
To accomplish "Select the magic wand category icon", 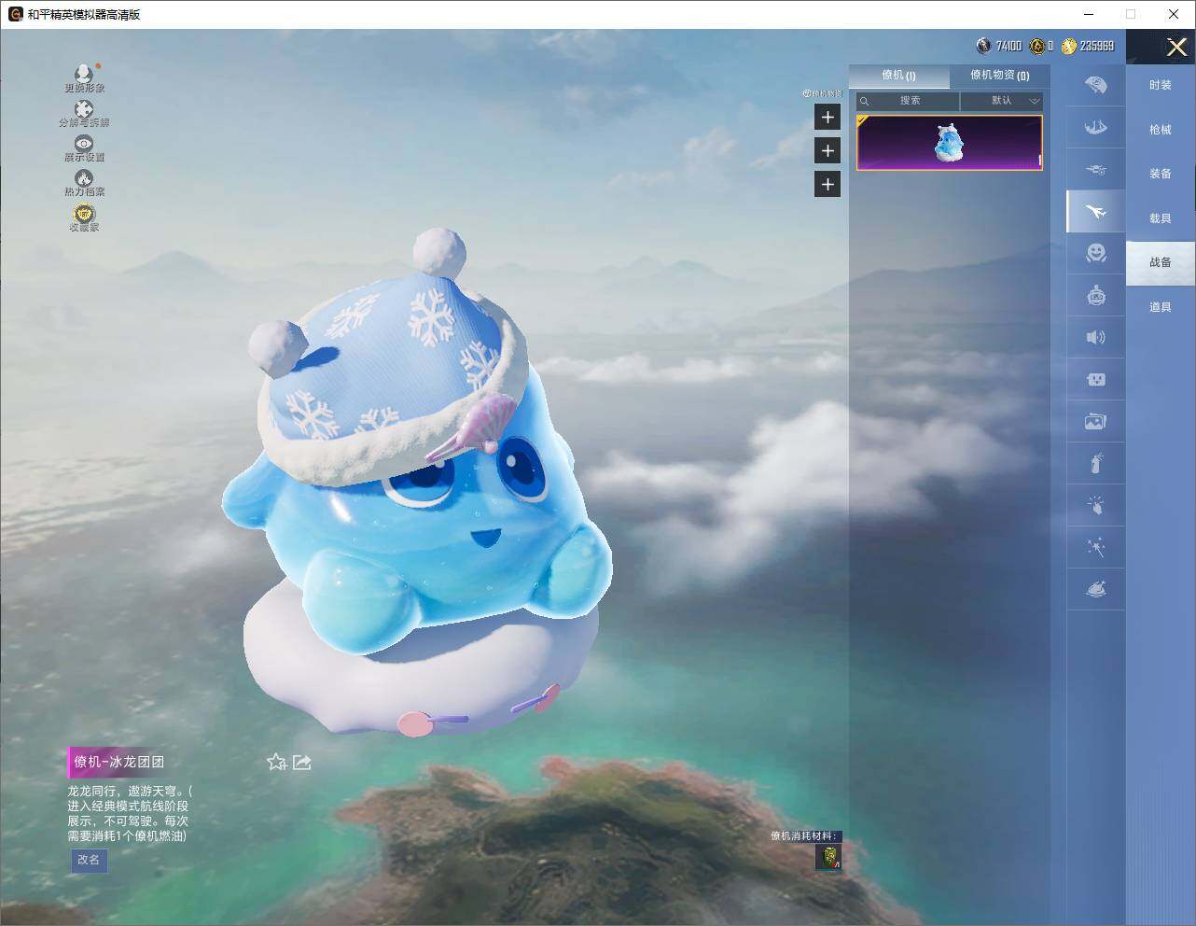I will click(1096, 547).
